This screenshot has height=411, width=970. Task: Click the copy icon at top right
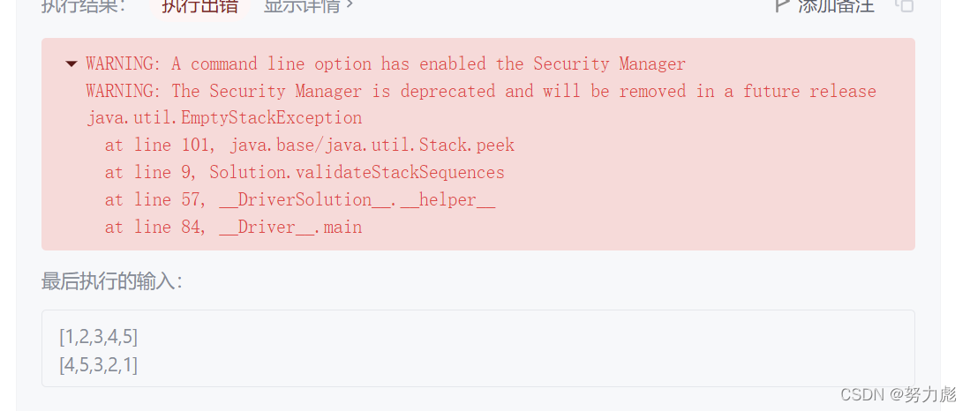pos(904,5)
